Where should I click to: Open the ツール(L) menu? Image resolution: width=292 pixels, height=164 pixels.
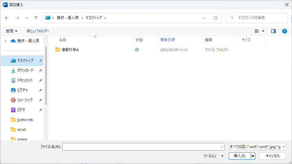pos(213,156)
